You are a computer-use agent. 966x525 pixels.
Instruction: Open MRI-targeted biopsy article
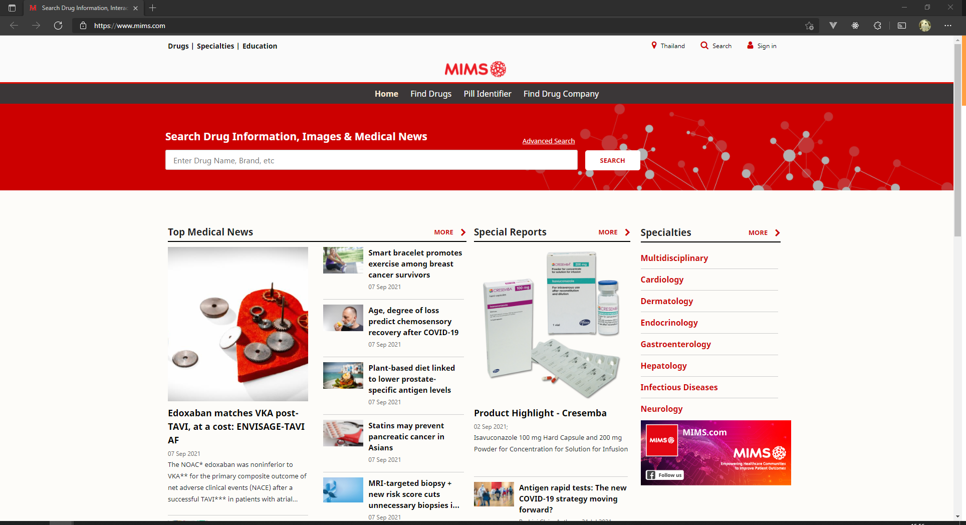[414, 494]
